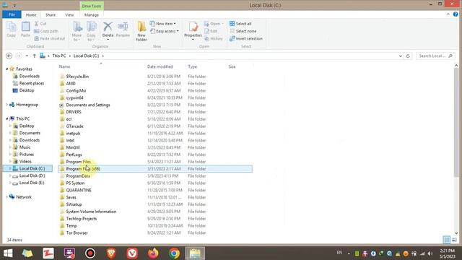Click the Paste ribbon icon
This screenshot has height=260, width=462.
[25, 29]
